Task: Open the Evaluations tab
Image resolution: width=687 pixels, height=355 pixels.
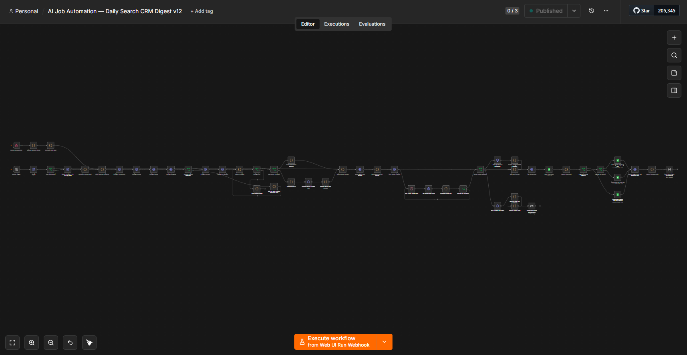Action: (372, 24)
